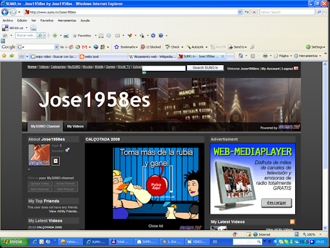
Task: Click the IE Print icon
Action: click(266, 56)
